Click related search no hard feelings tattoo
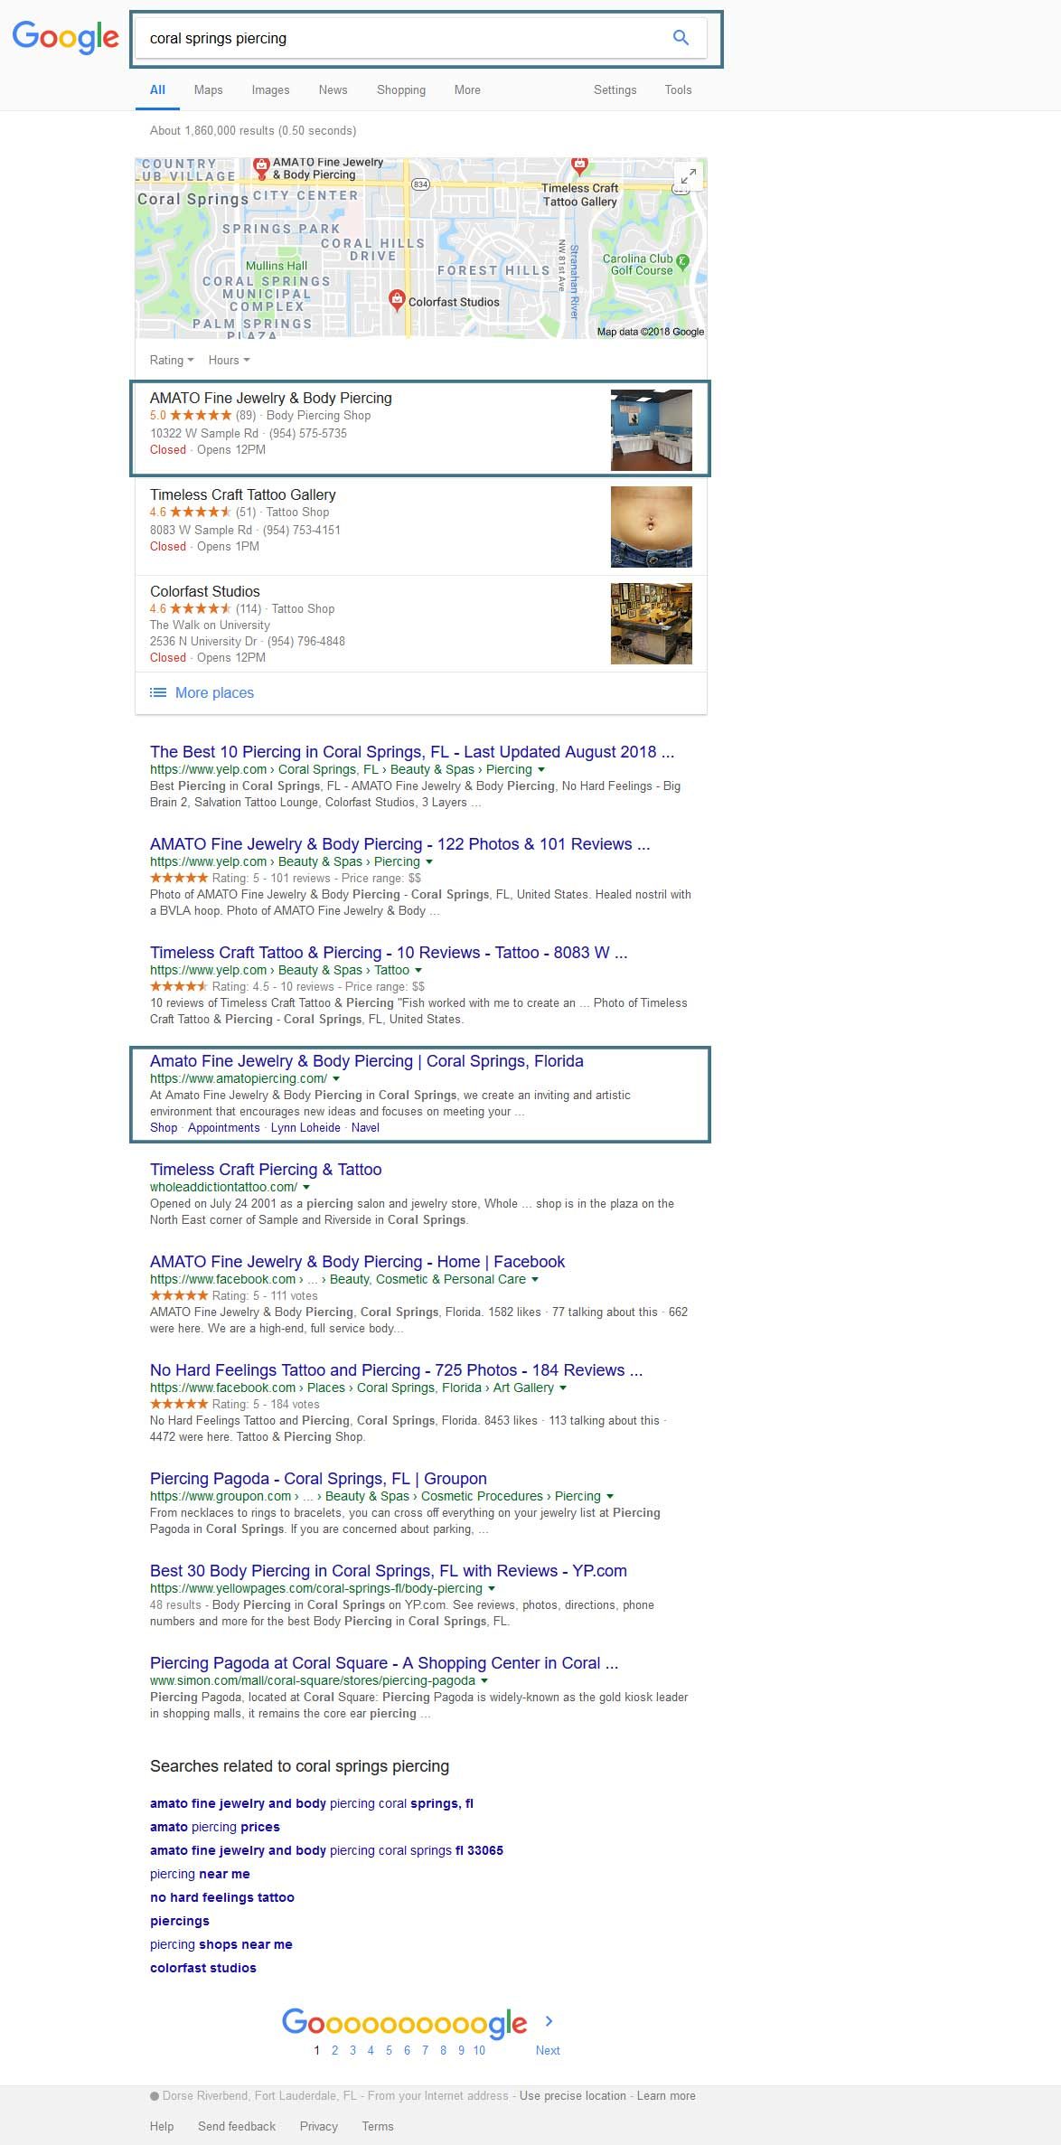This screenshot has height=2145, width=1061. (222, 1896)
